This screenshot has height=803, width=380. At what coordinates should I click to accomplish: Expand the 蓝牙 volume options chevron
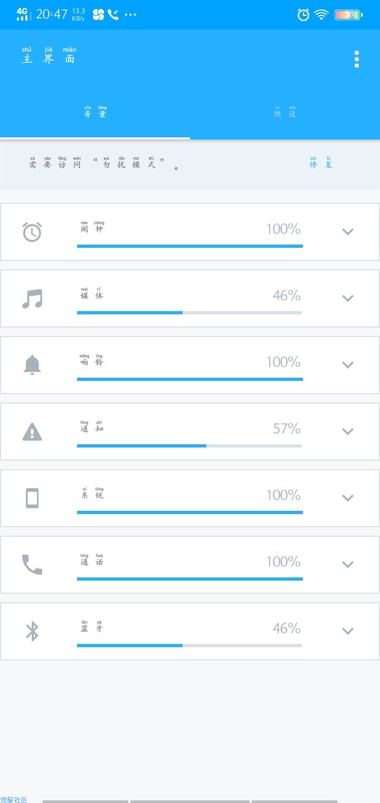click(x=347, y=631)
